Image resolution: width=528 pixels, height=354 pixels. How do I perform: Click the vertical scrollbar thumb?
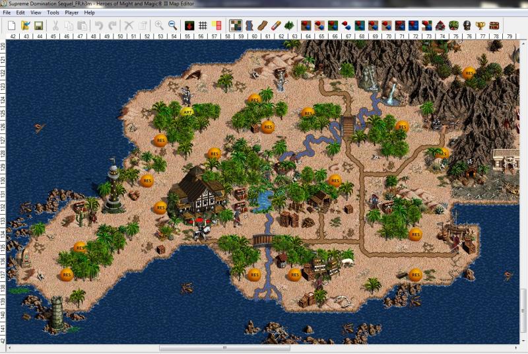tap(523, 310)
